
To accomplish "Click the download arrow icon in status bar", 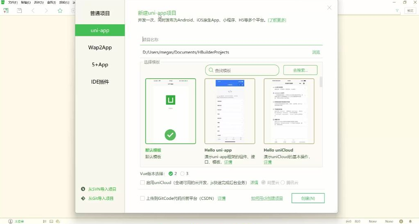I will pyautogui.click(x=401, y=222).
